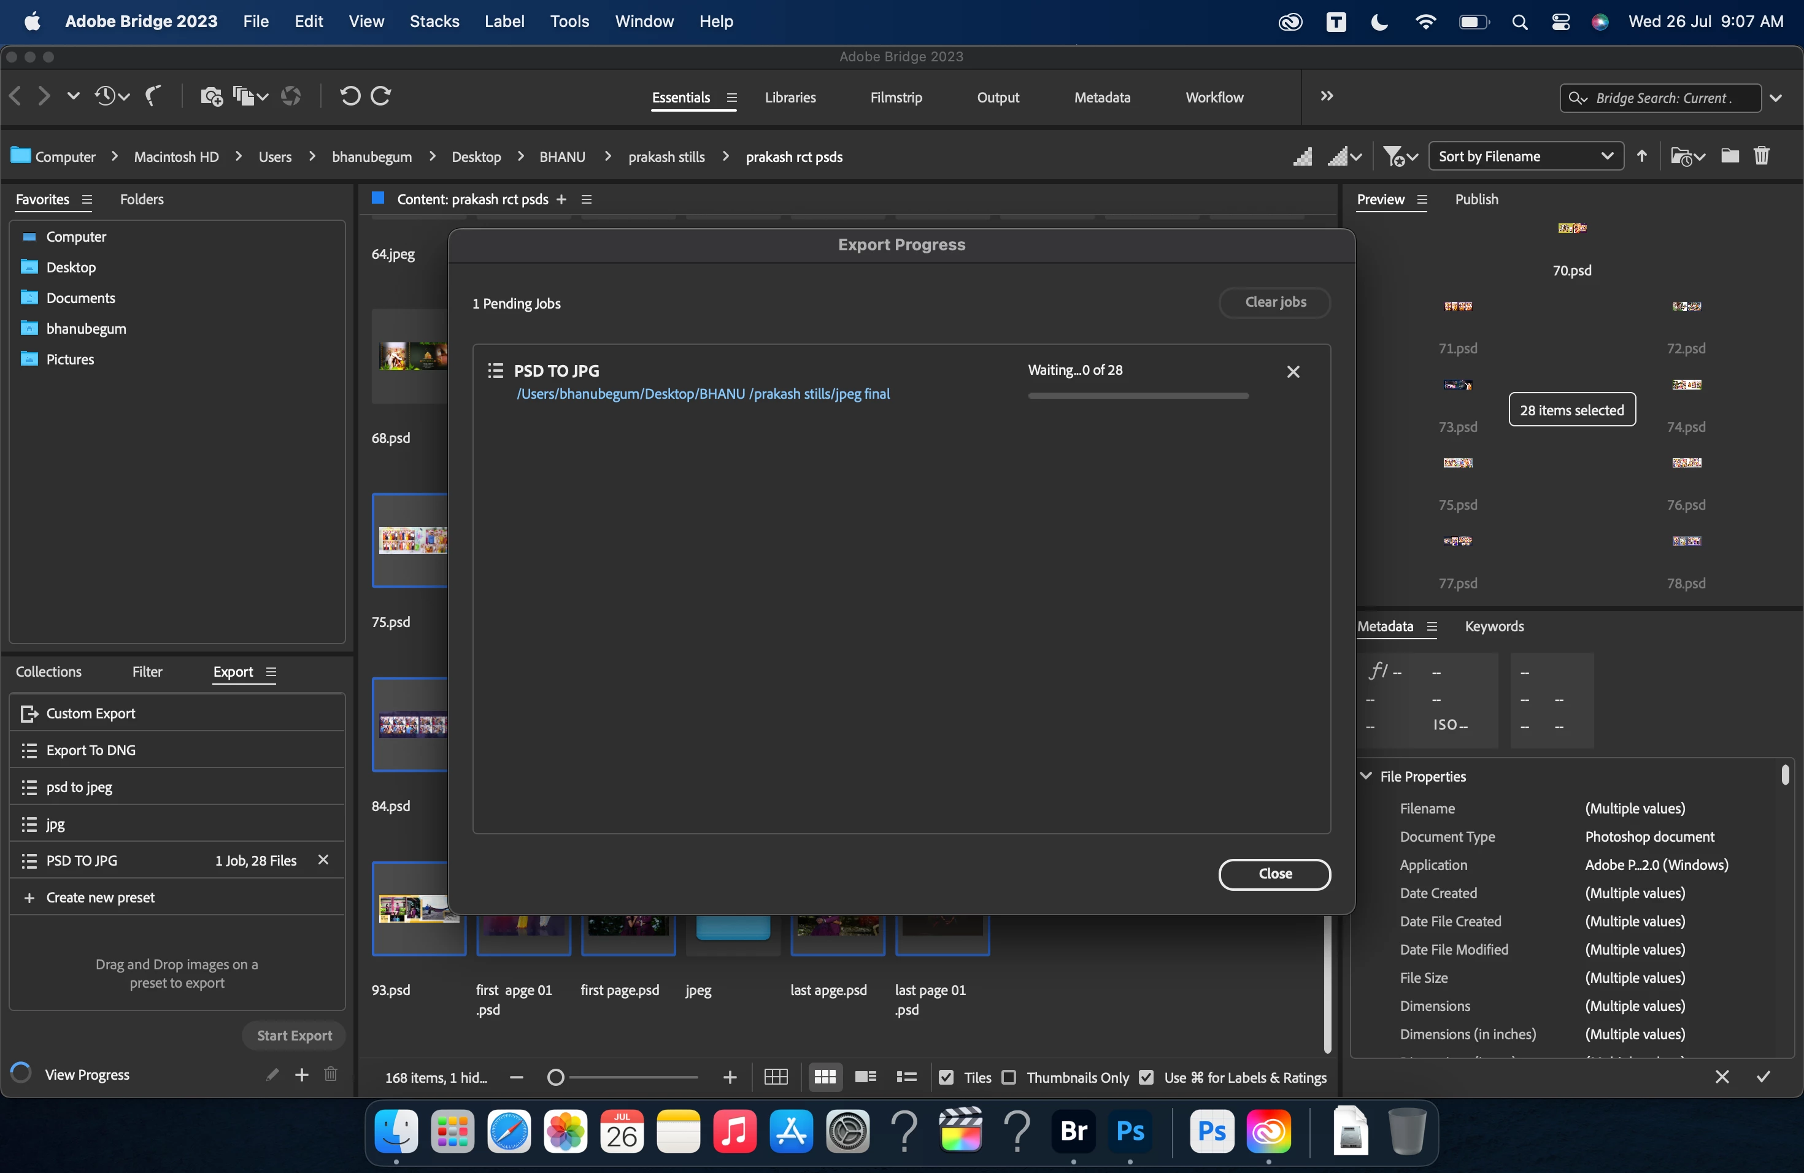The width and height of the screenshot is (1804, 1173).
Task: Enable the Thumbnails Only checkbox
Action: (1009, 1077)
